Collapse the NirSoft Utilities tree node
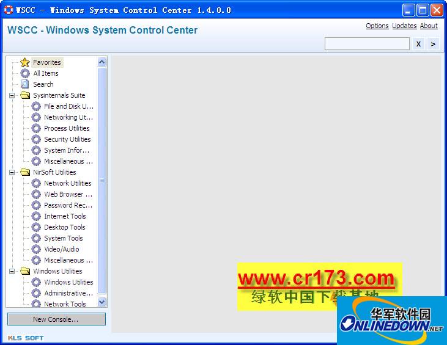Viewport: 447px width, 345px height. [12, 172]
